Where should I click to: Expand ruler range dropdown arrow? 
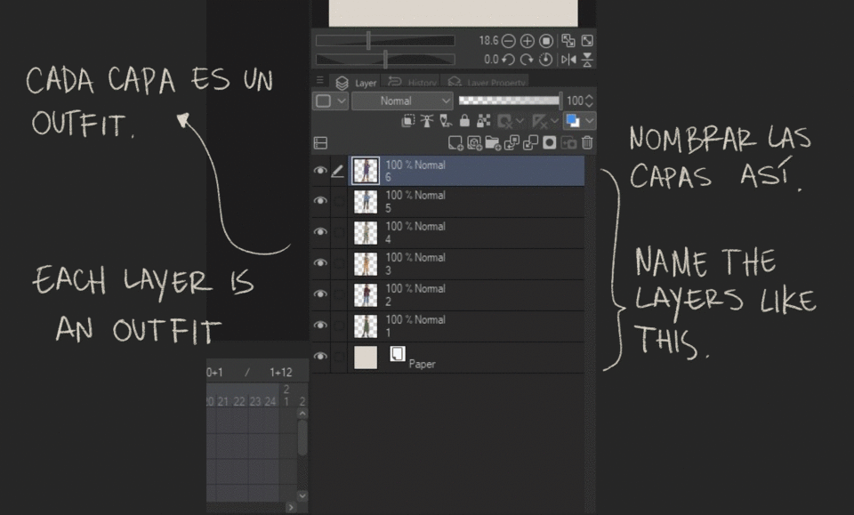point(554,121)
